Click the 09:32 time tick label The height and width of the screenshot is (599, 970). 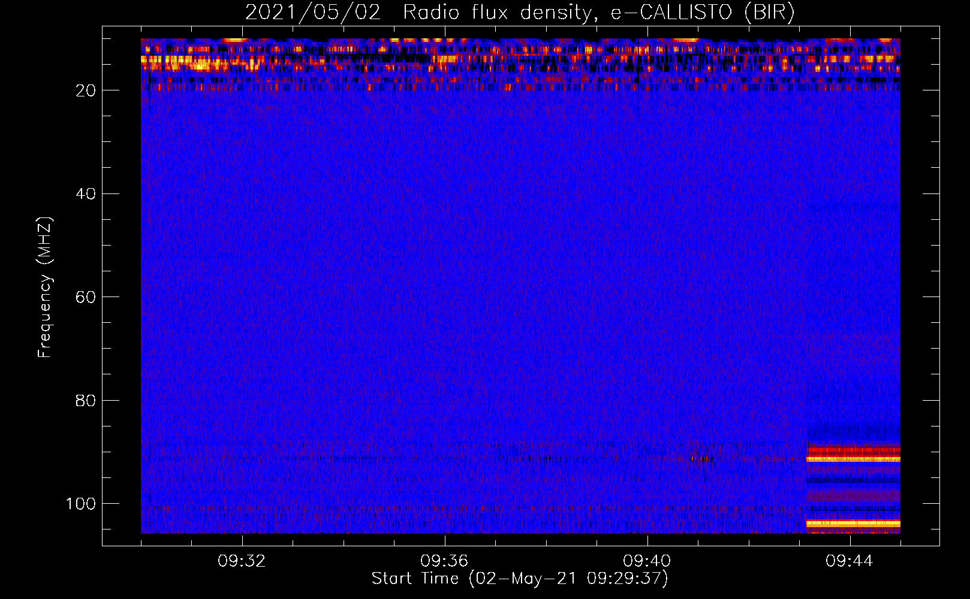pyautogui.click(x=242, y=561)
